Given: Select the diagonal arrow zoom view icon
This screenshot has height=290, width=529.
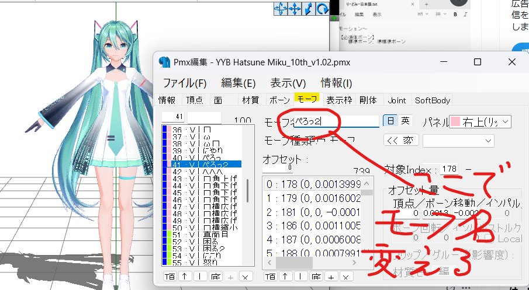Looking at the screenshot, I should tap(309, 9).
